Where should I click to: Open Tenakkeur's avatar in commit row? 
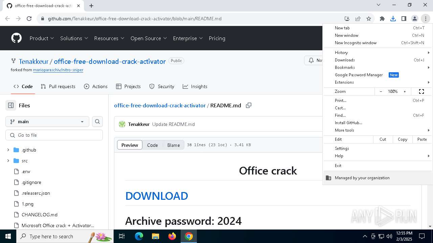tap(122, 124)
